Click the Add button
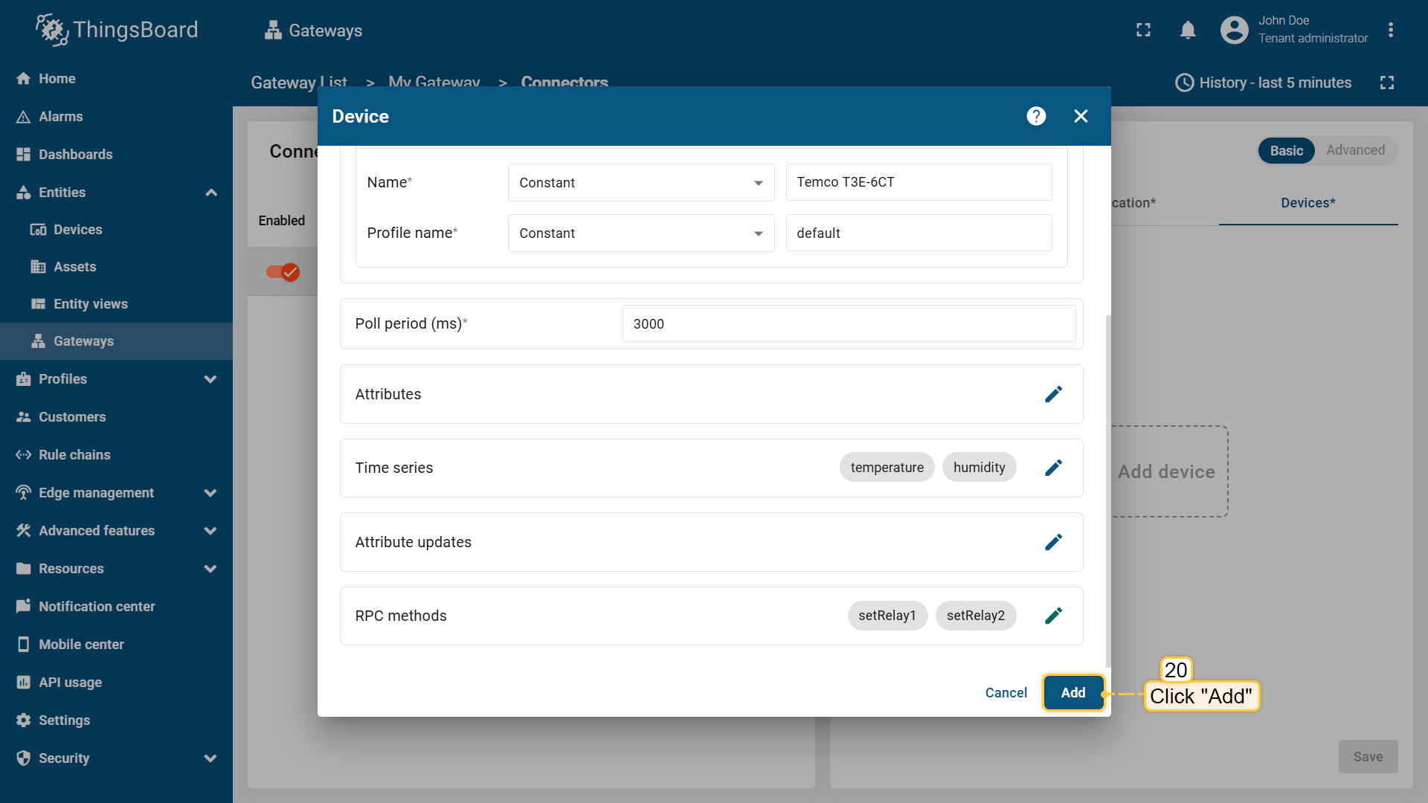1428x803 pixels. tap(1072, 692)
